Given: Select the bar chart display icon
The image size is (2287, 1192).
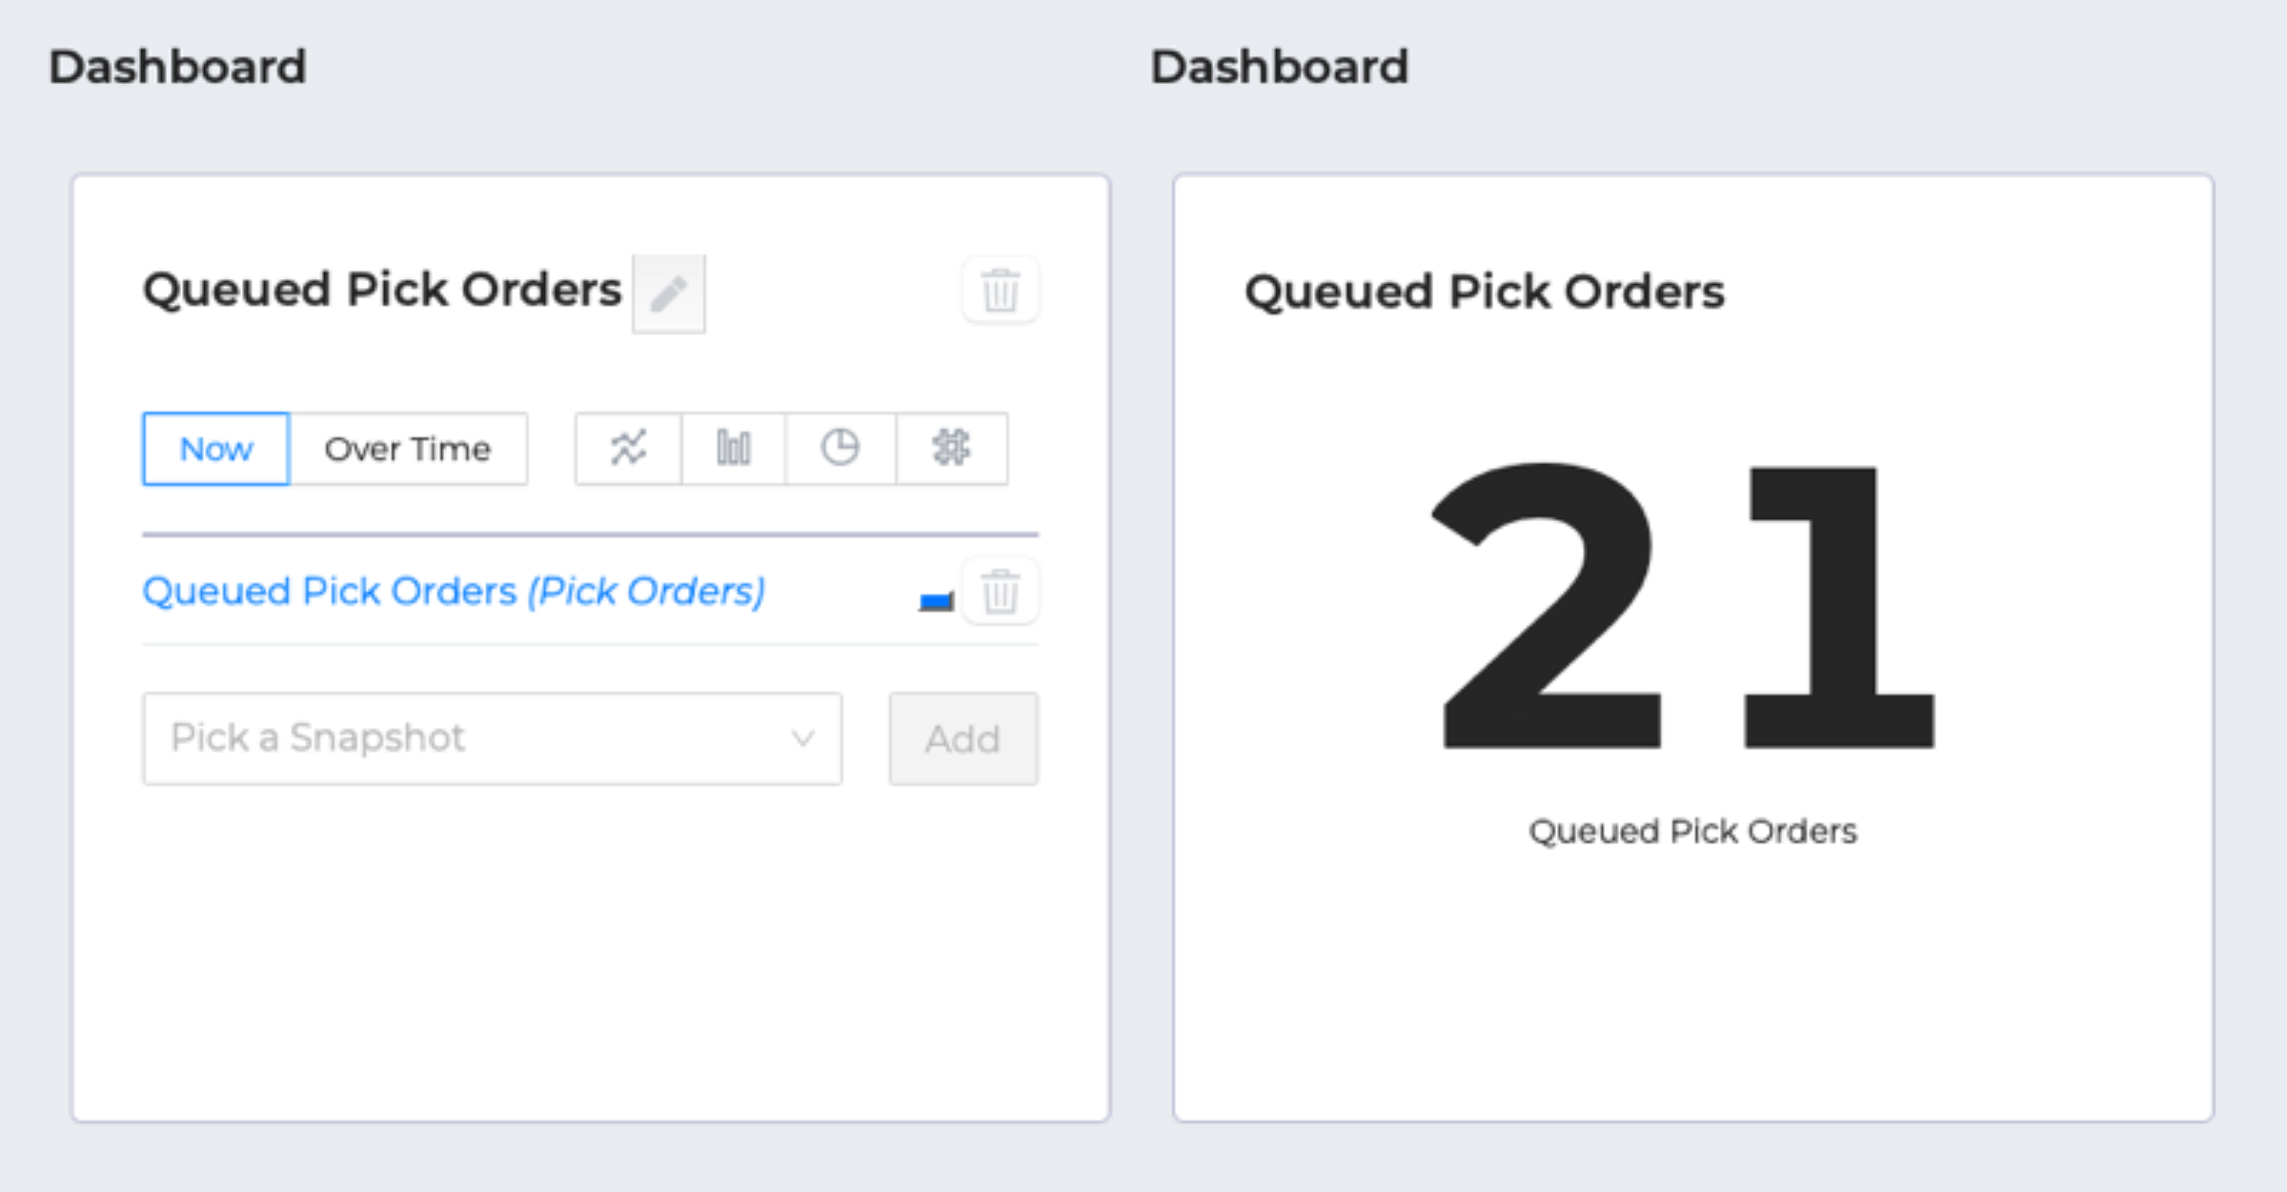Looking at the screenshot, I should [x=734, y=448].
